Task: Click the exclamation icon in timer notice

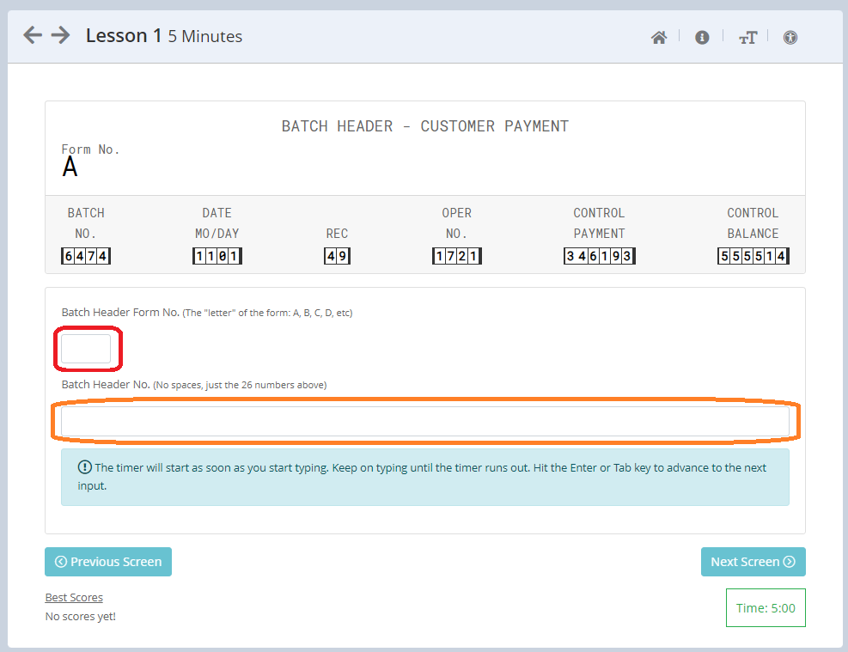Action: pos(84,468)
